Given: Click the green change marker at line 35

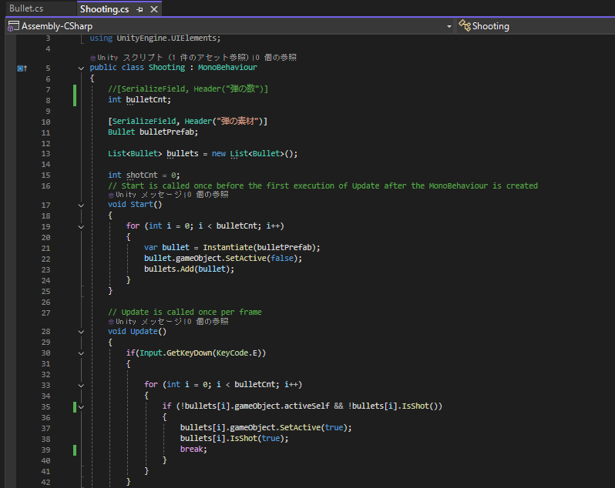Looking at the screenshot, I should [75, 407].
